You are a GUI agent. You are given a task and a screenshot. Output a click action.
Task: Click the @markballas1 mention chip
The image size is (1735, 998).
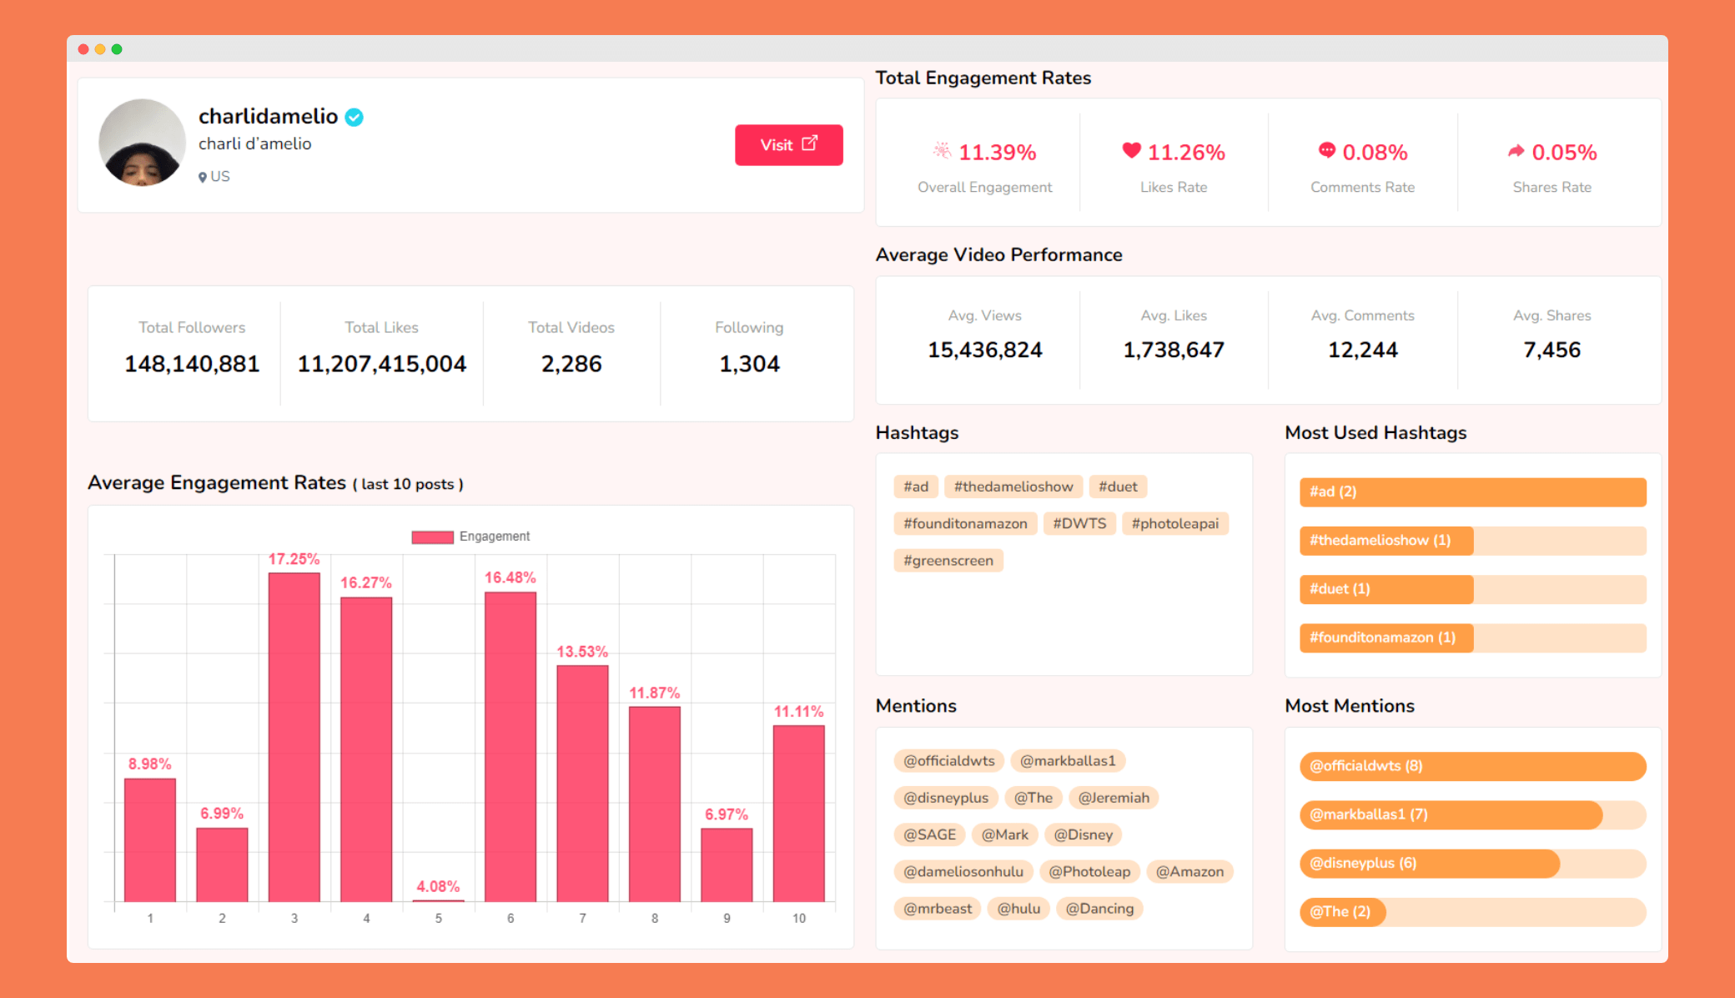click(1067, 761)
